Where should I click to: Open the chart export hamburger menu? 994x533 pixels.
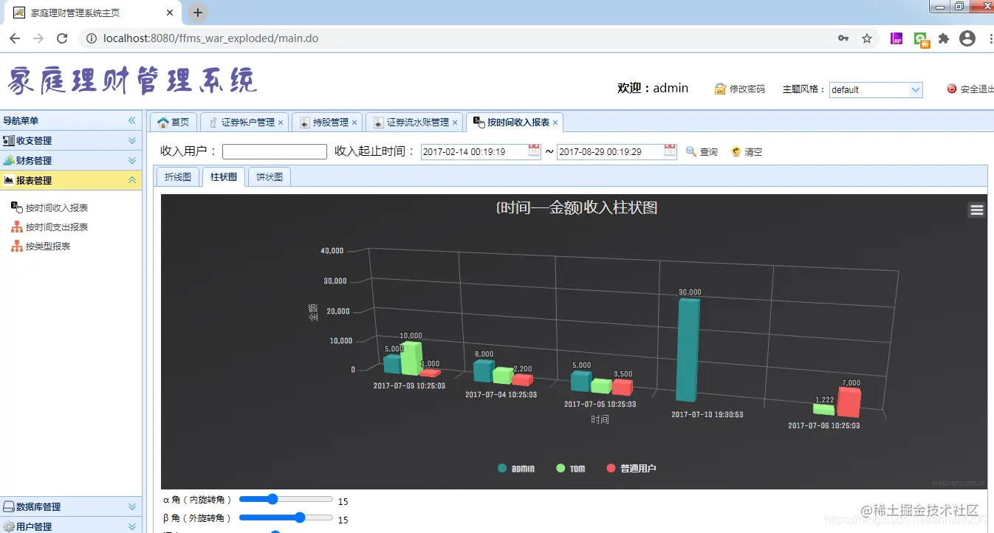coord(976,210)
